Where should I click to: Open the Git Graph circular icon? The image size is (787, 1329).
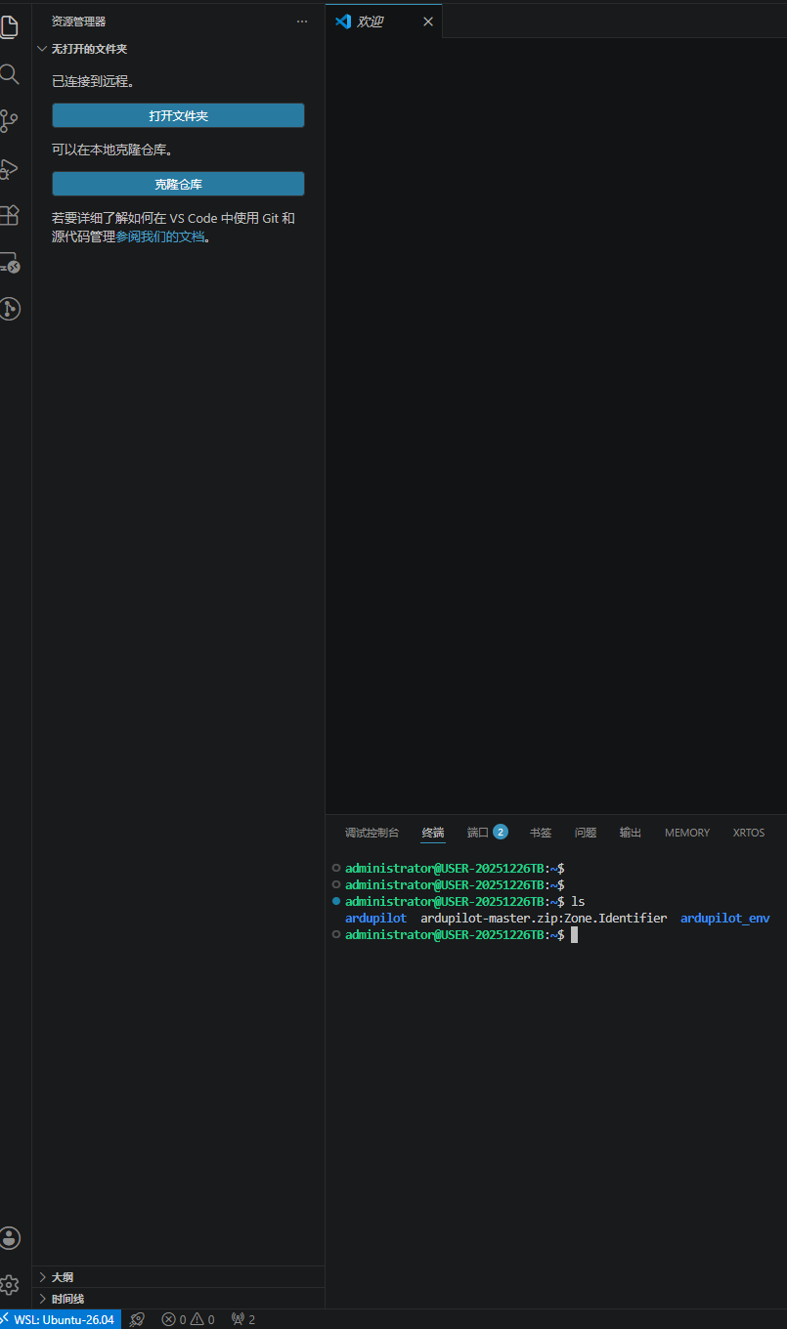(9, 309)
